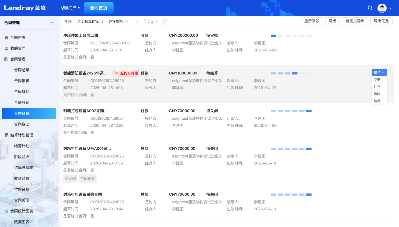
Task: Open the user avatar menu
Action: 382,8
